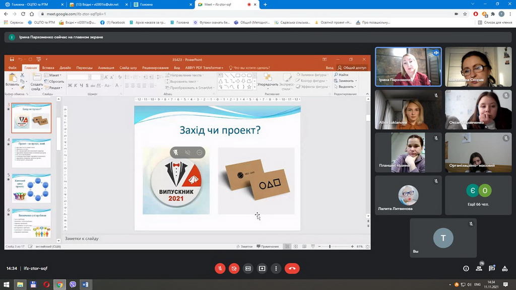
Task: Show the participants list icon
Action: click(x=479, y=269)
